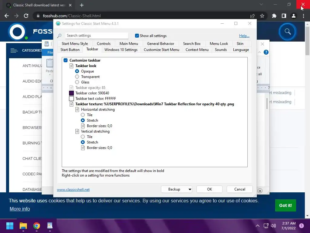This screenshot has height=233, width=310.
Task: Select Tile under Horizontal stretching
Action: click(x=83, y=115)
